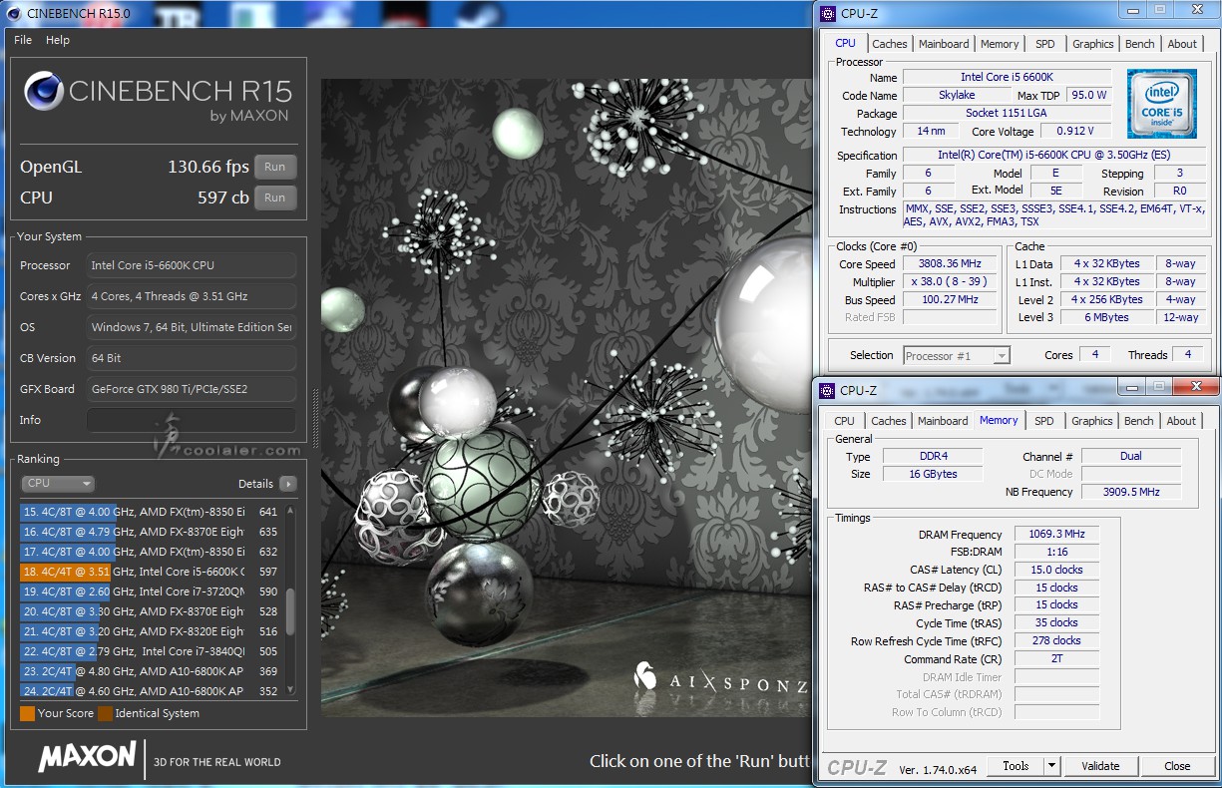Switch to Memory tab in upper CPU-Z window
The width and height of the screenshot is (1222, 788).
point(1000,44)
